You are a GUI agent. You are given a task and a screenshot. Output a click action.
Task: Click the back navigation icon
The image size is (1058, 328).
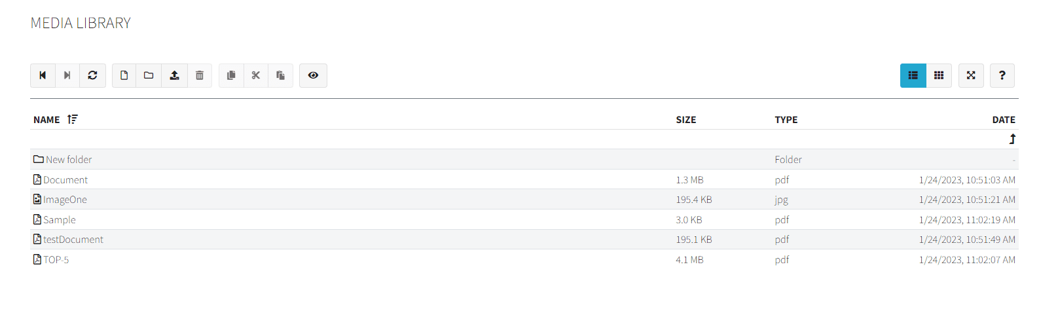click(x=43, y=75)
